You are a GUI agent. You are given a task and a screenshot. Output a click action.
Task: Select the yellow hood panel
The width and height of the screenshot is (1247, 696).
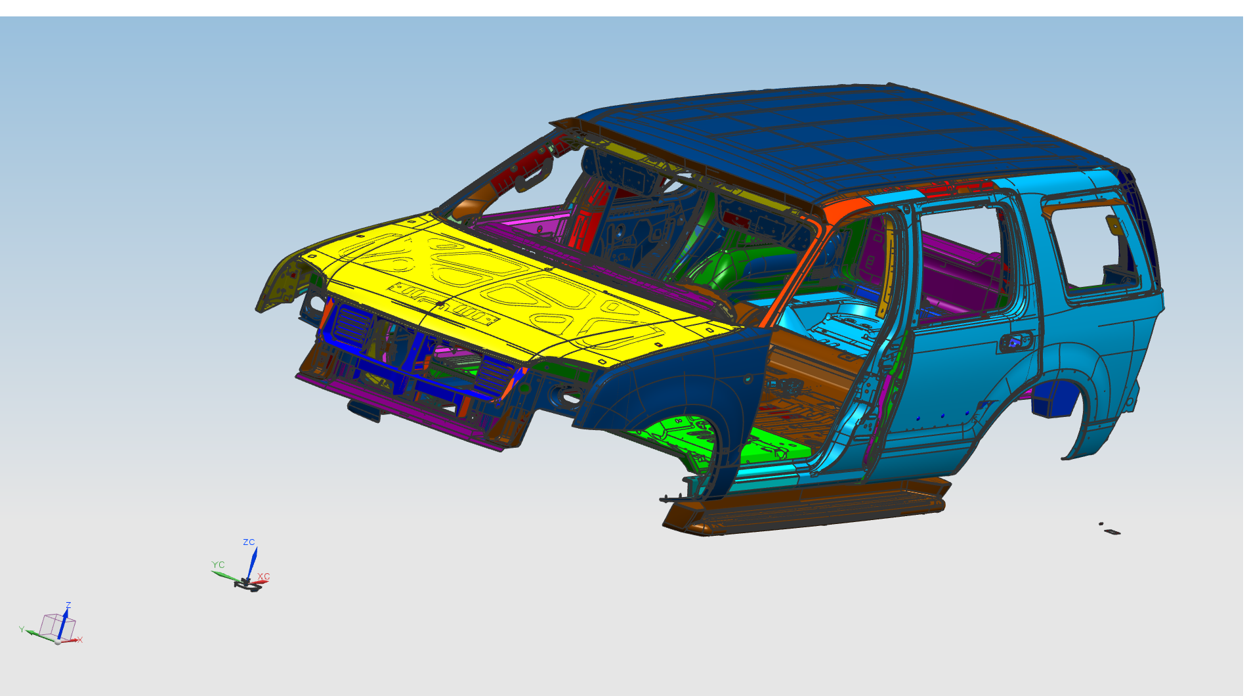499,289
